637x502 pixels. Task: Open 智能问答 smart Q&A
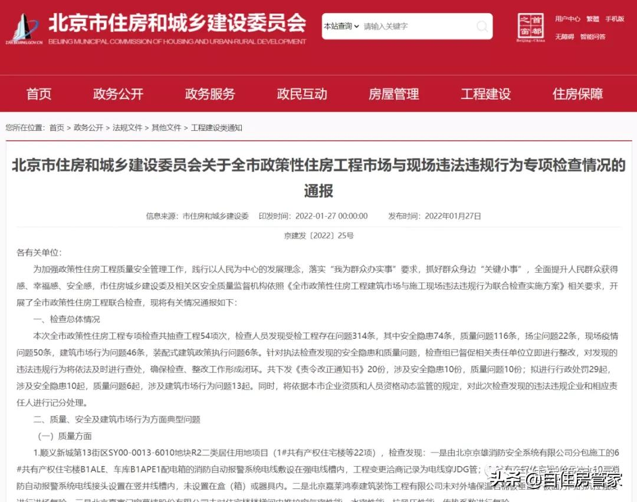pos(593,37)
